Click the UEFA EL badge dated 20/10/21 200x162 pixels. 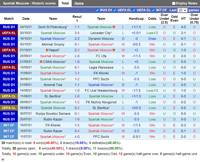coord(9,33)
